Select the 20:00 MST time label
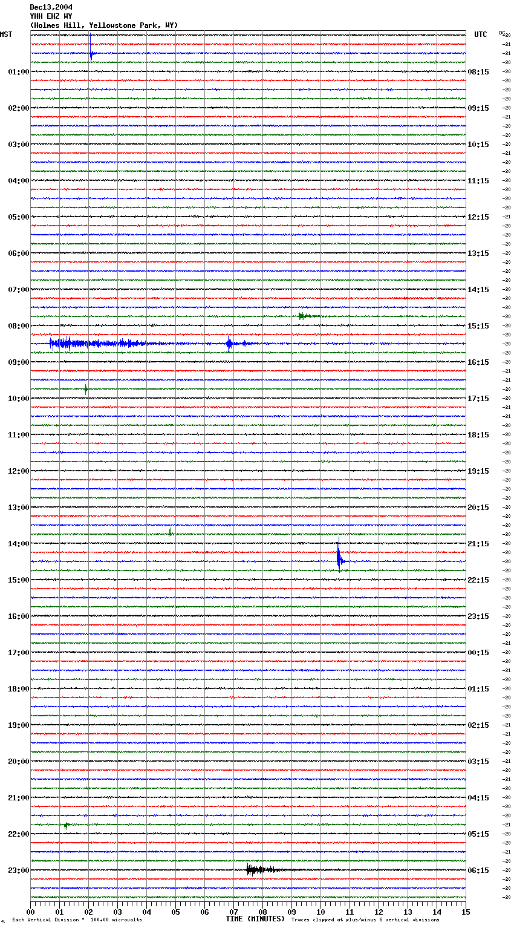 19,762
